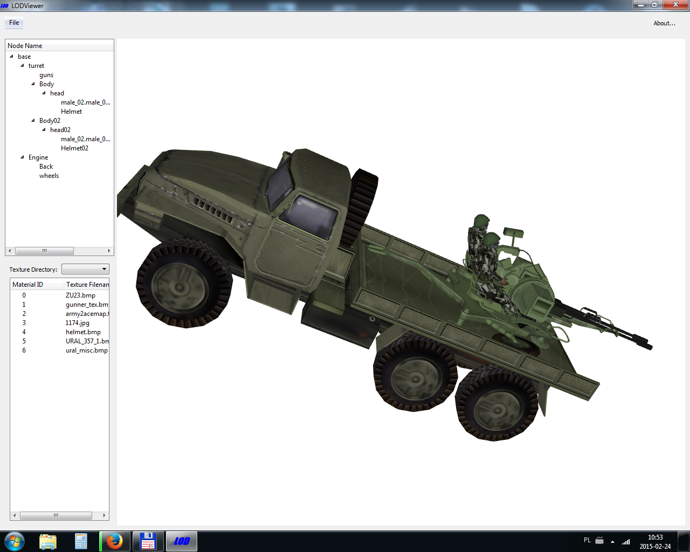Collapse the Engine node arrow

[x=22, y=157]
